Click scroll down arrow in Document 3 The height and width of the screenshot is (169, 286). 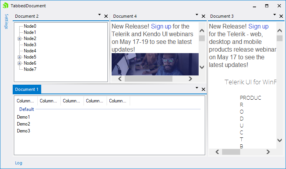[279, 140]
